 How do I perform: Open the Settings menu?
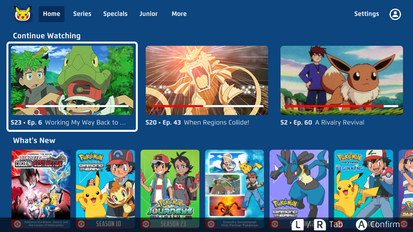[367, 14]
